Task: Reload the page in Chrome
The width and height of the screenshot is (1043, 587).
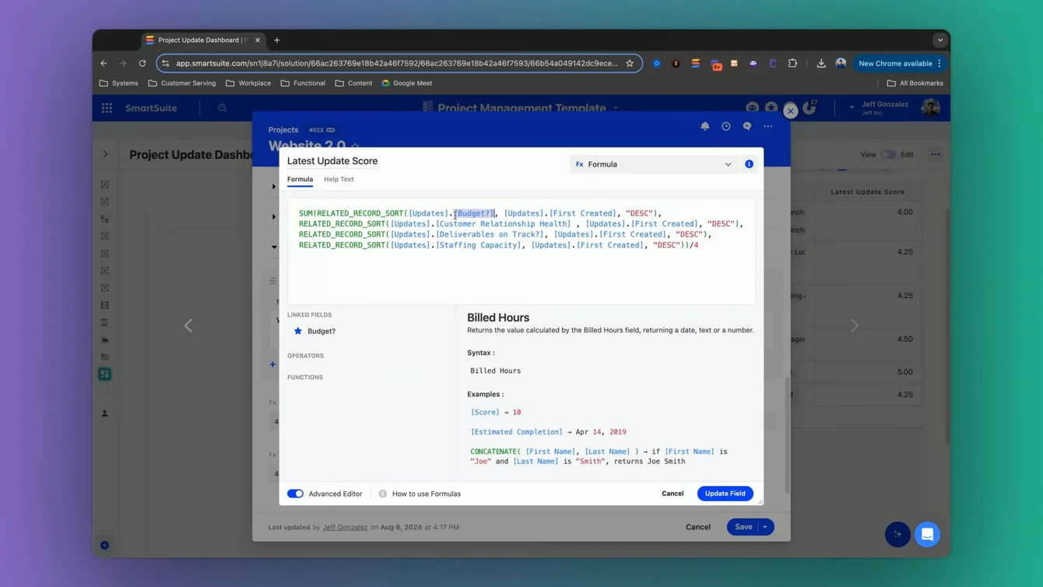Action: (x=142, y=63)
